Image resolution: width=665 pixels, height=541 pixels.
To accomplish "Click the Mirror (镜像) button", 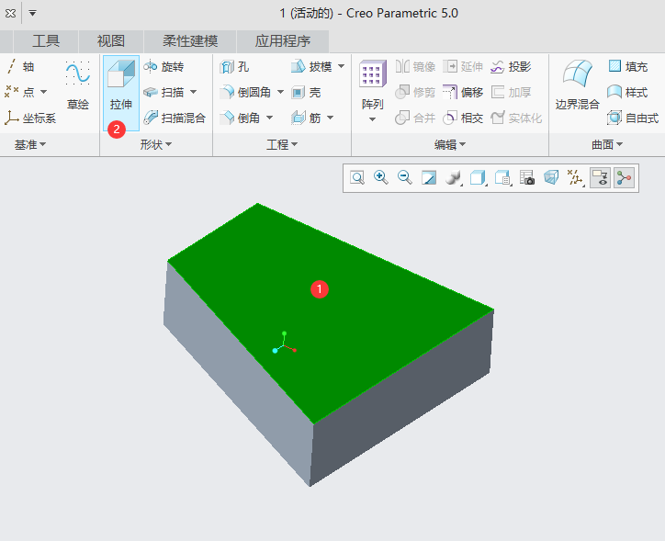I will [x=415, y=67].
